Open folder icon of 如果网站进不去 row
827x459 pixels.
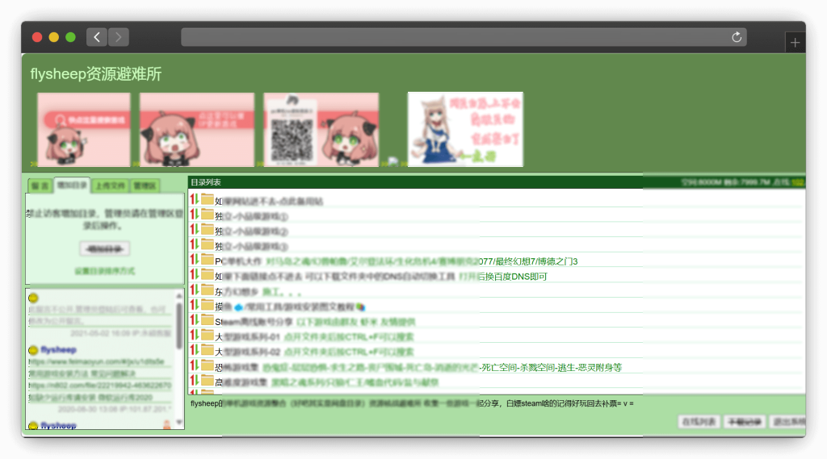point(208,199)
